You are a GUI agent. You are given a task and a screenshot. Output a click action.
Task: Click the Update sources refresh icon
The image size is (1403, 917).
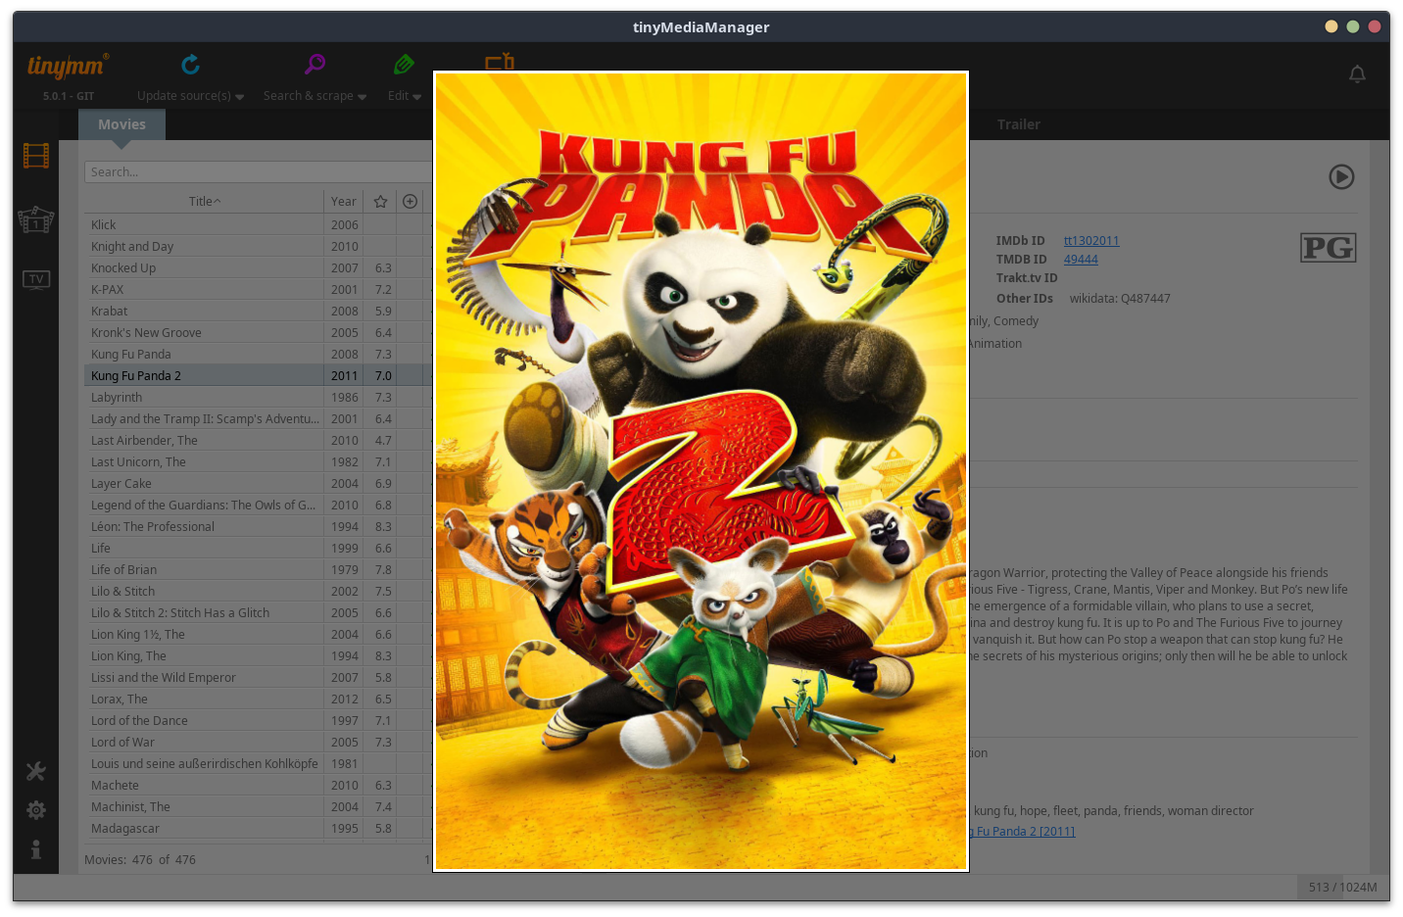tap(190, 65)
